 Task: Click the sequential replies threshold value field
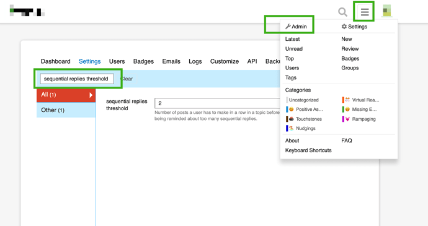tap(217, 103)
